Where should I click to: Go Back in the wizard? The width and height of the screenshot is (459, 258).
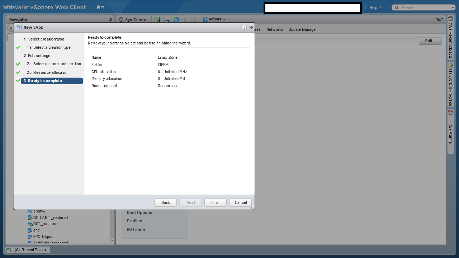tap(165, 202)
